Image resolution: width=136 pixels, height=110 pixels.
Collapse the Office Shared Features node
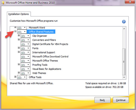point(15,31)
